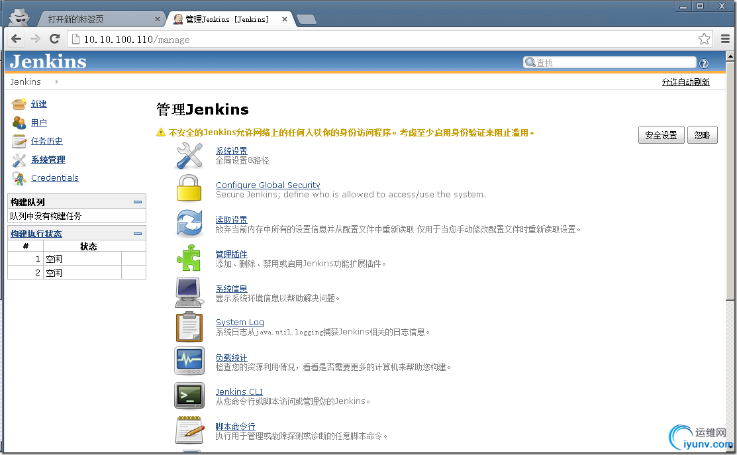Click the 任务历史 notepad icon
Viewport: 737px width, 455px height.
tap(19, 141)
